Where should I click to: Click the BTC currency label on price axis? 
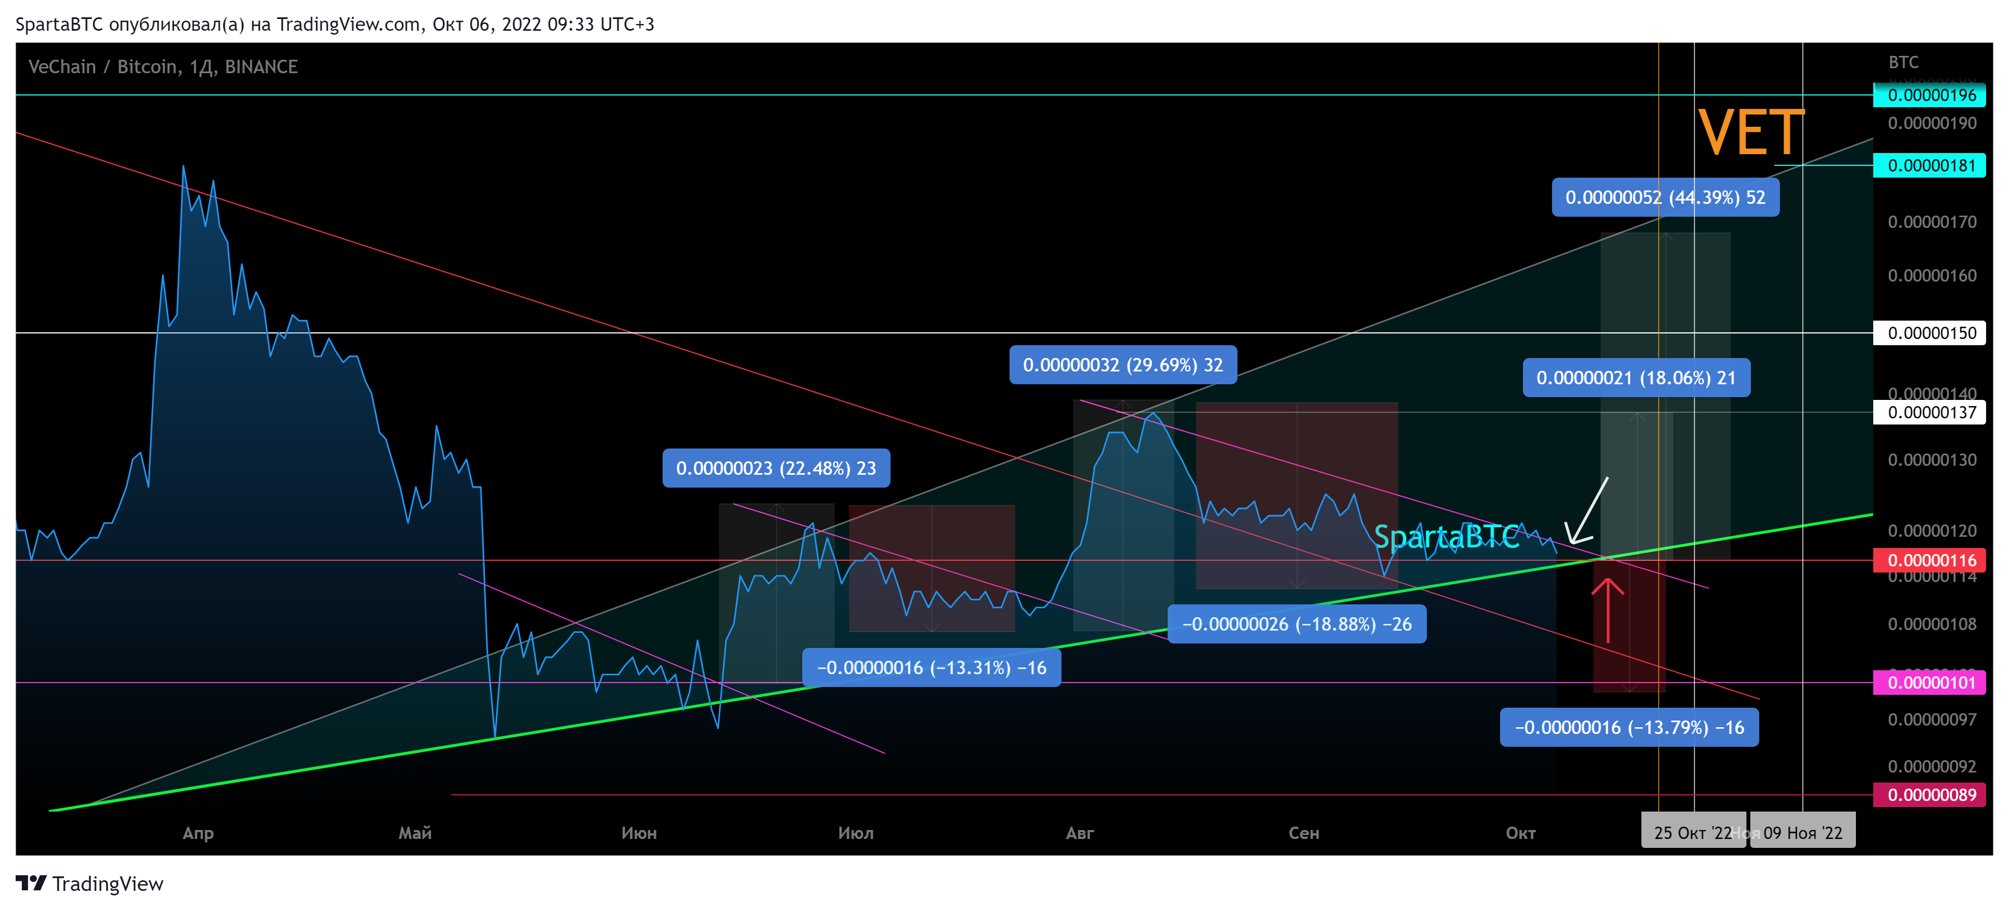[1903, 63]
